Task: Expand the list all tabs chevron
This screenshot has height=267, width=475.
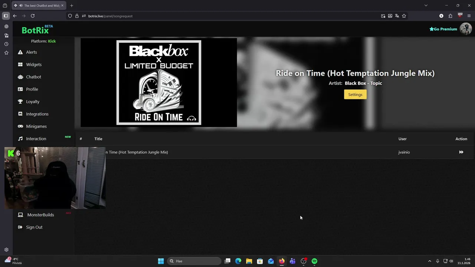Action: click(426, 6)
